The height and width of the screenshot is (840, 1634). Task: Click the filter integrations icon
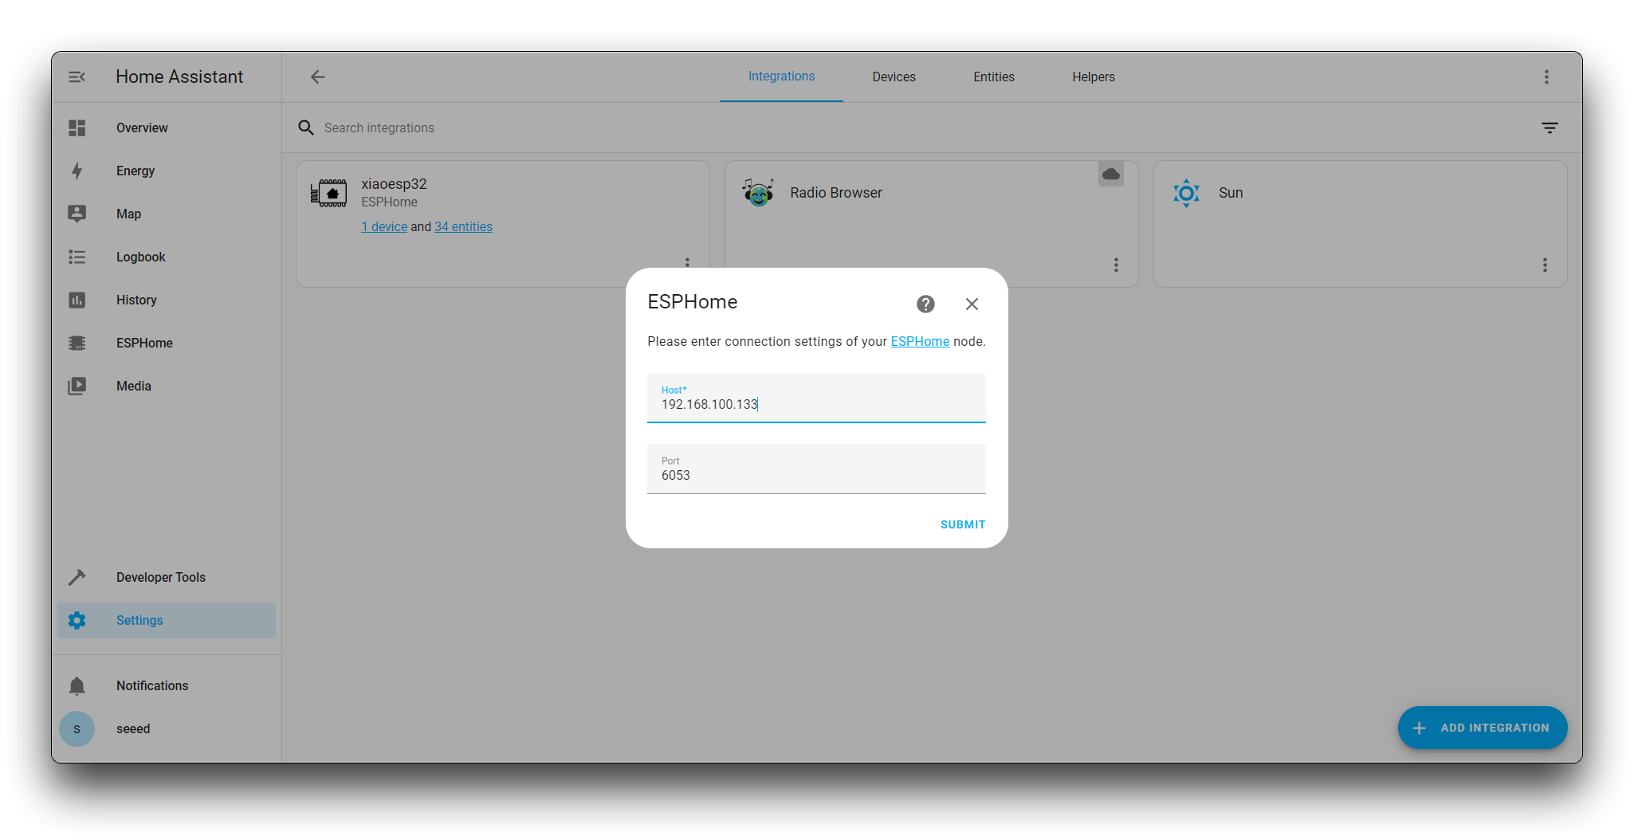(x=1550, y=128)
